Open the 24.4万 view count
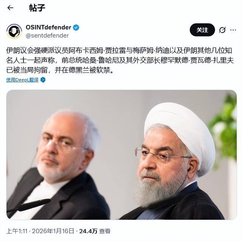The image size is (242, 241). click(x=88, y=231)
